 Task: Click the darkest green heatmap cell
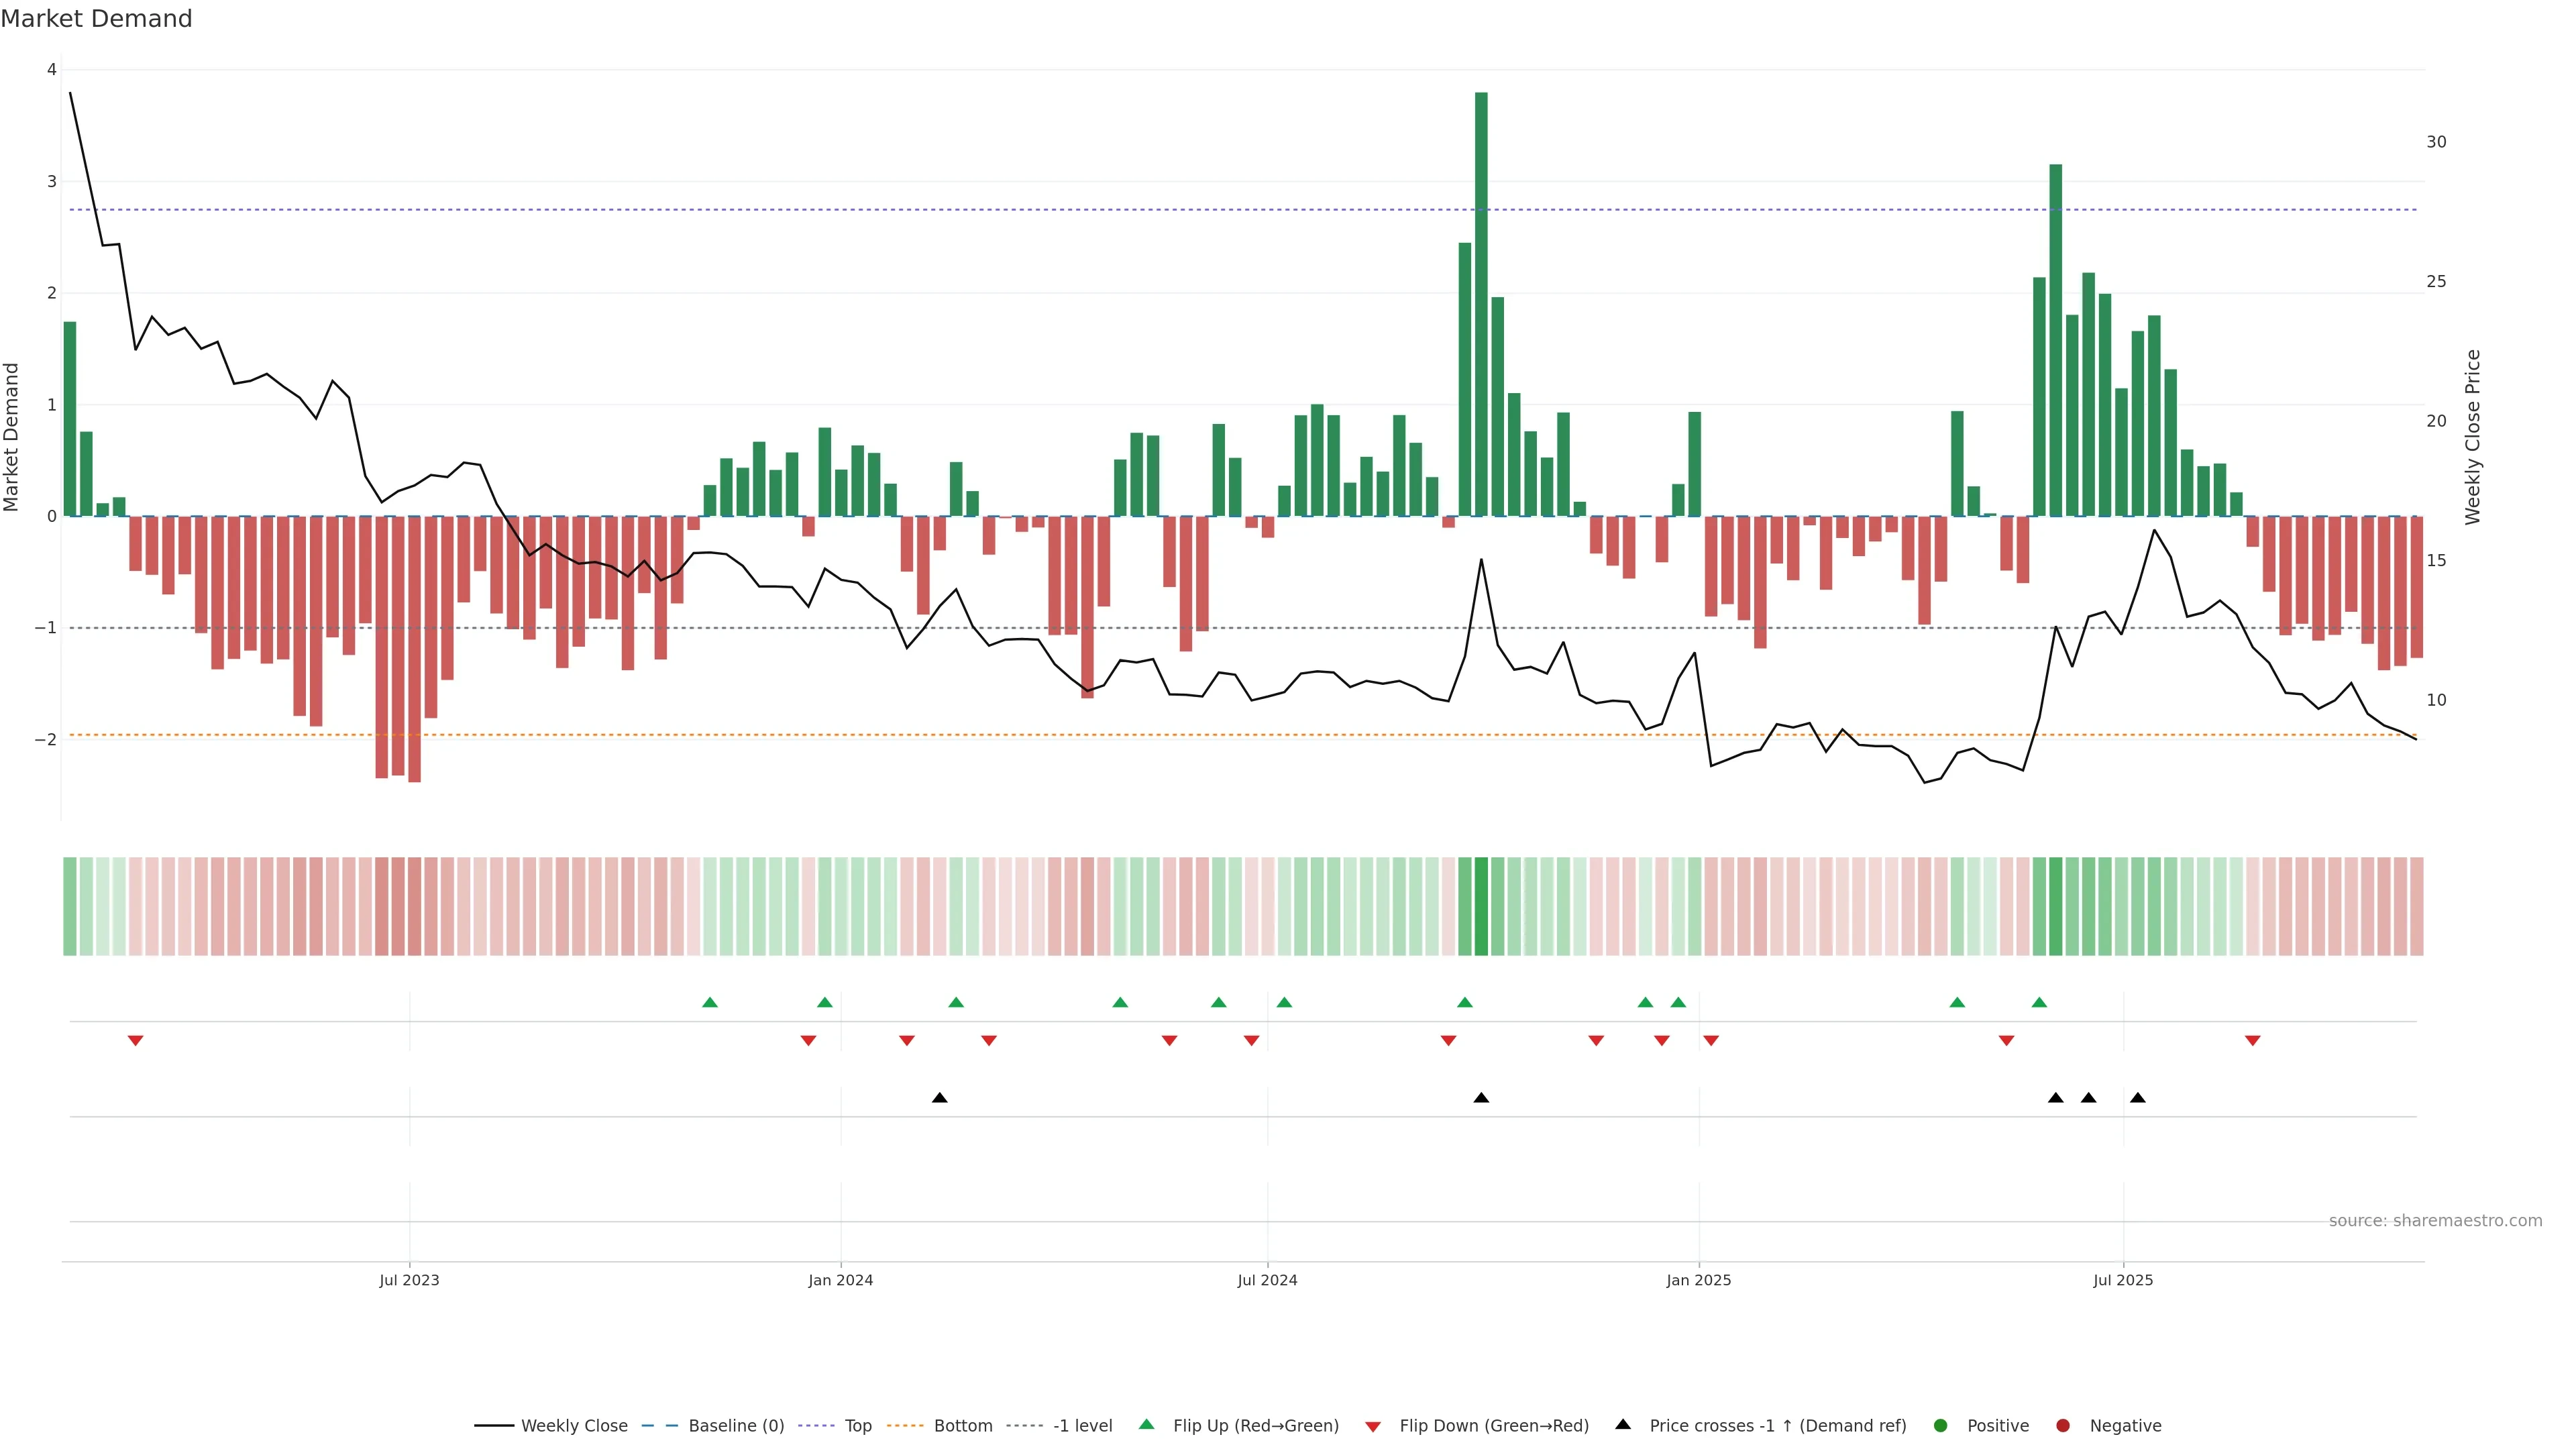click(1481, 906)
